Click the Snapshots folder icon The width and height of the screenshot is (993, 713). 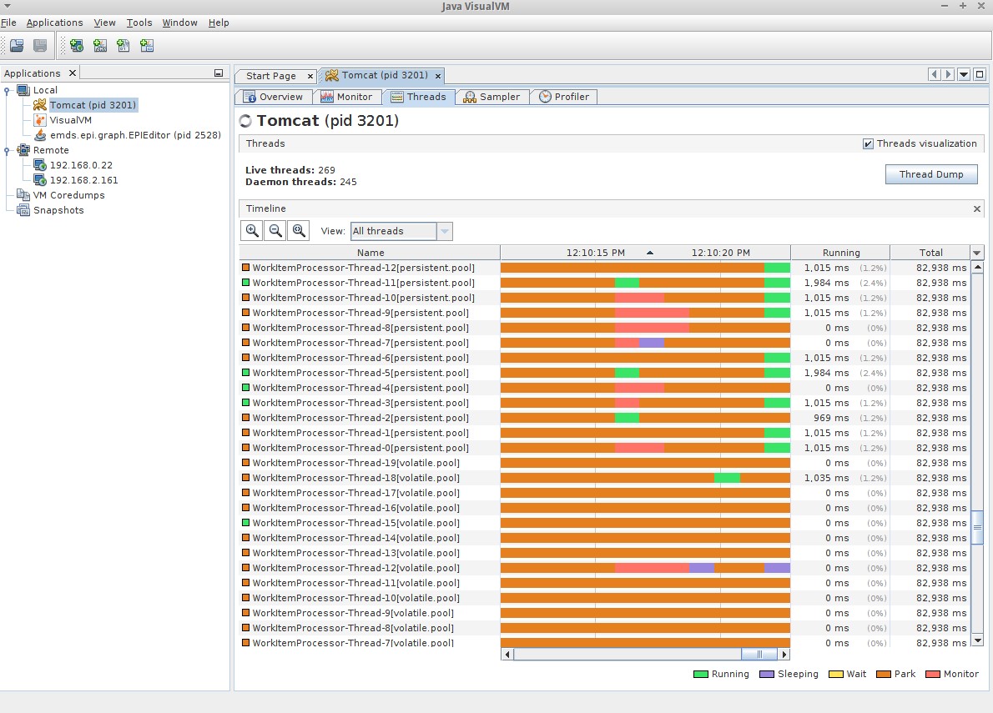click(x=23, y=210)
